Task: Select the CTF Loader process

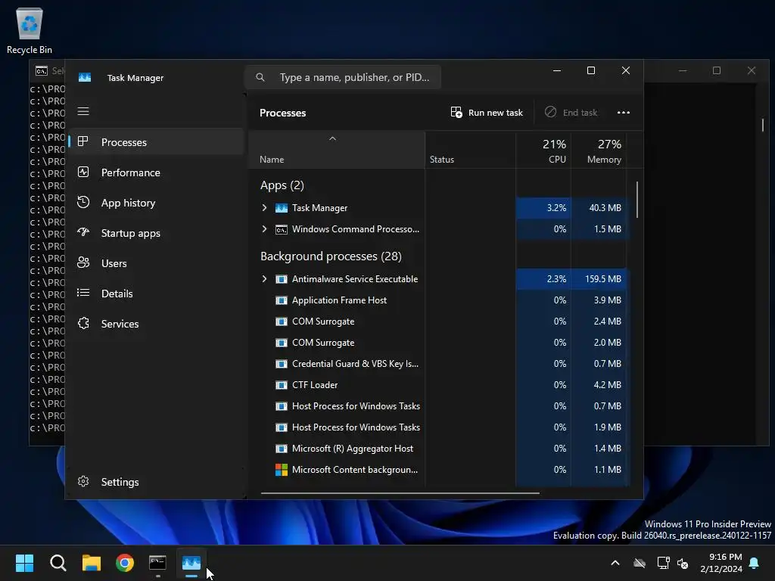Action: coord(440,385)
